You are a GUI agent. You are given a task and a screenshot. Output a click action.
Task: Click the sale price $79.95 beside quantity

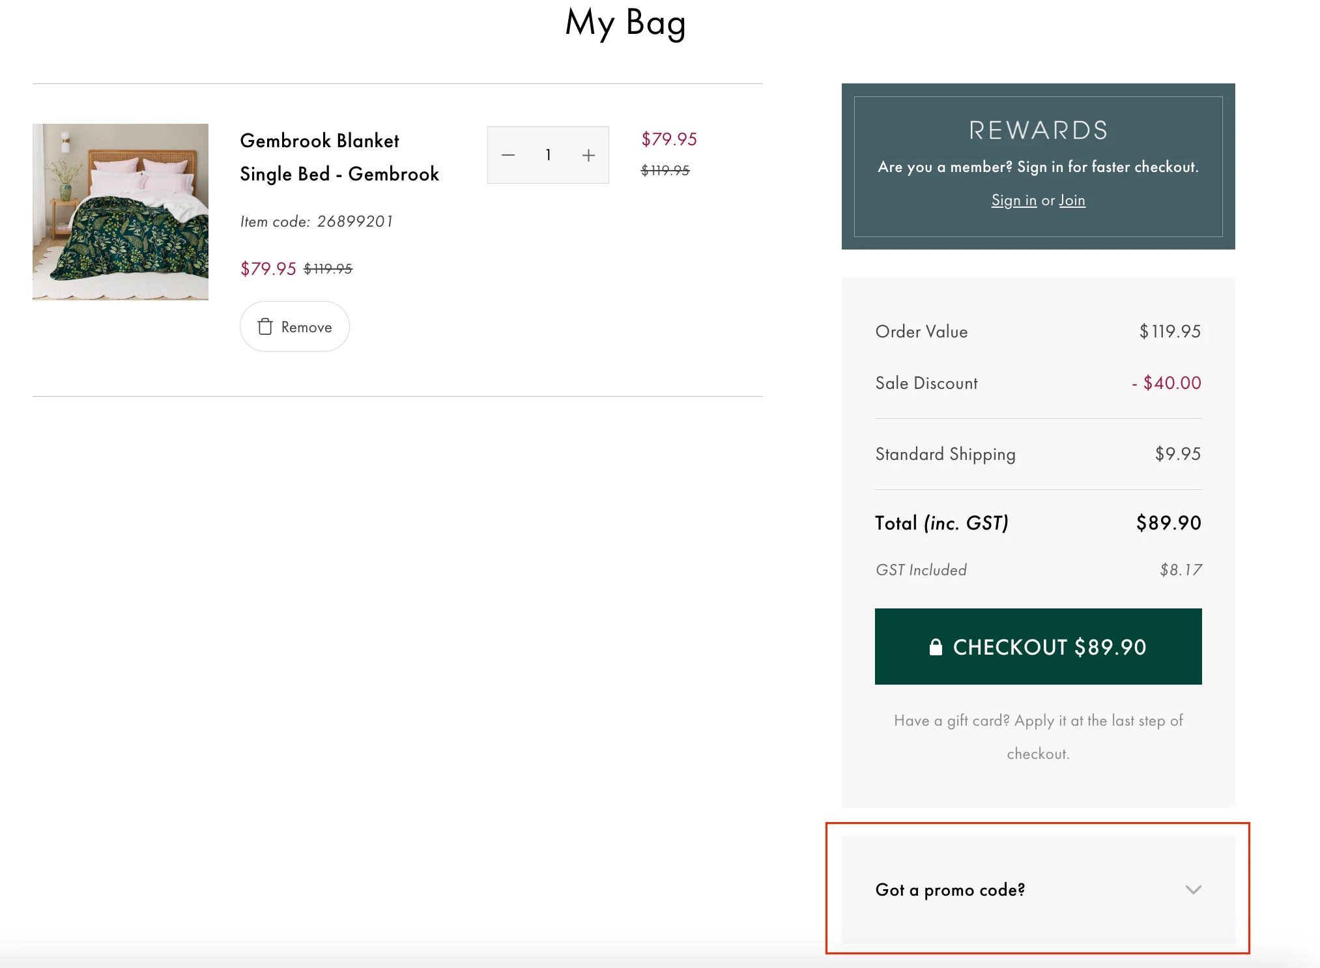pos(669,139)
